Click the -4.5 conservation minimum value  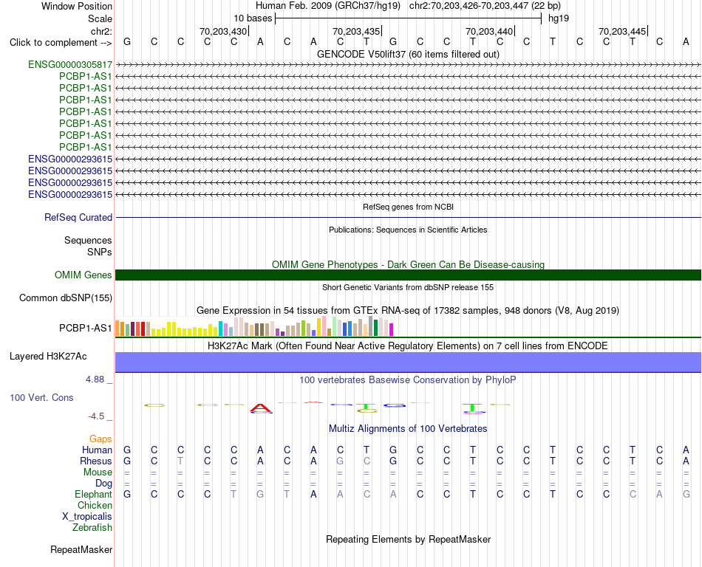96,416
